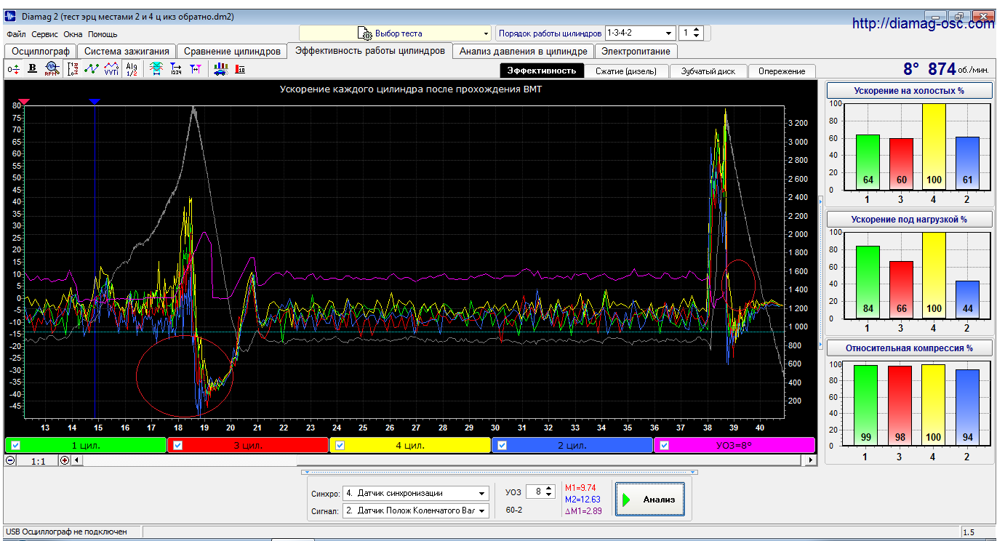Click the M2=12.63 readout text

tap(582, 500)
